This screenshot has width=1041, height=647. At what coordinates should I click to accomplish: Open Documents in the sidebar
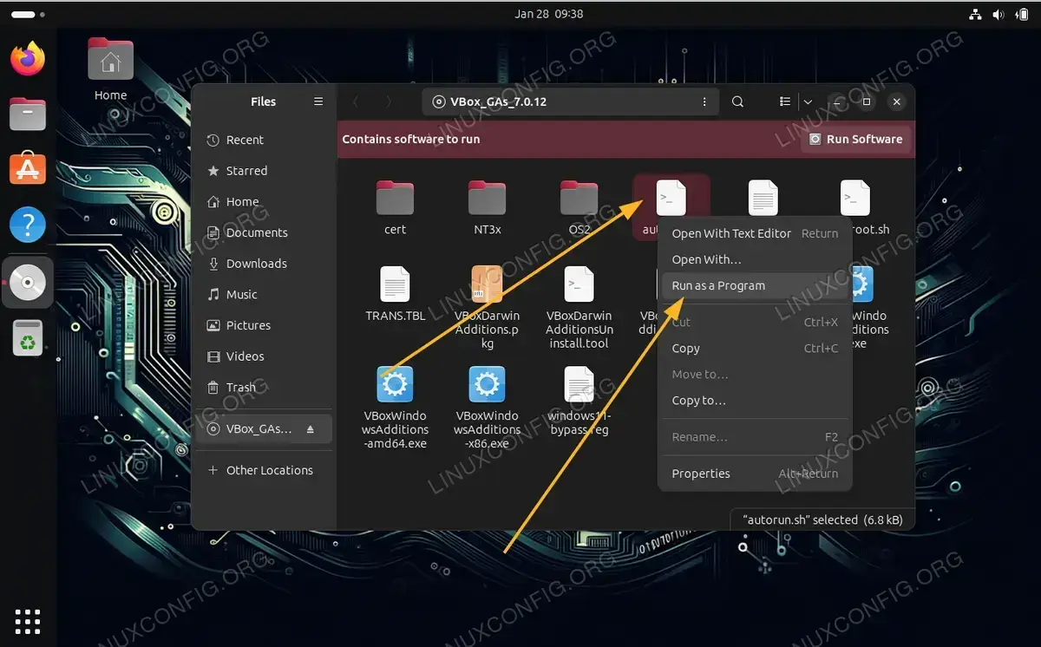pos(265,232)
